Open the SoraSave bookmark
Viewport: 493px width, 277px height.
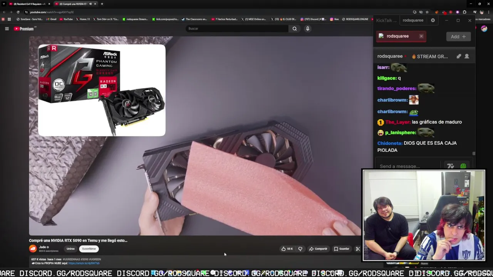[30, 19]
